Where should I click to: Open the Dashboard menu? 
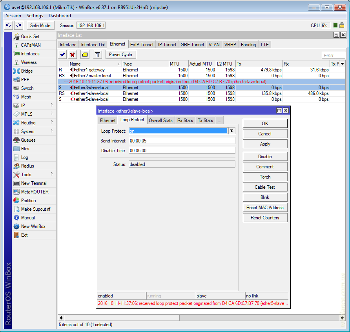[x=60, y=16]
